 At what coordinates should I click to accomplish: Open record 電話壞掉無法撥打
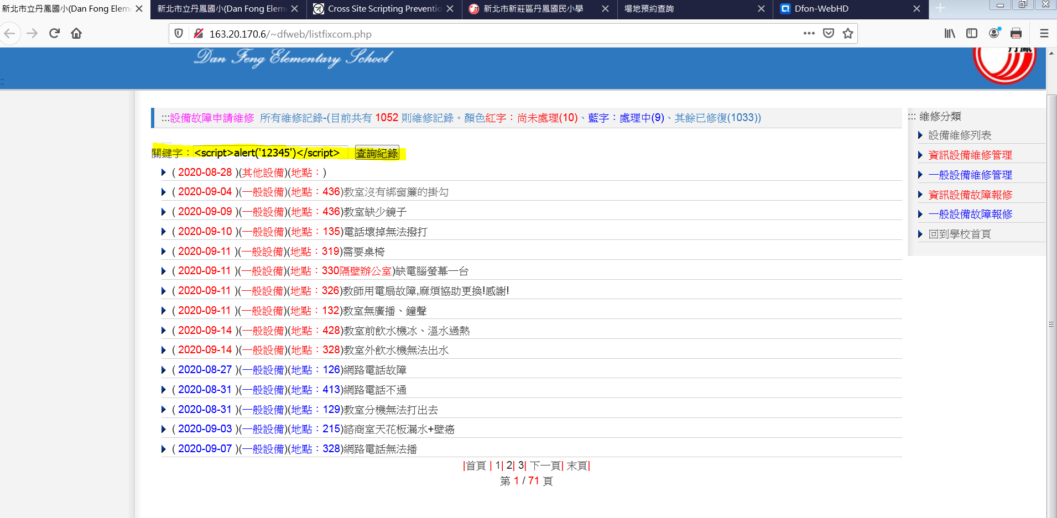[386, 232]
